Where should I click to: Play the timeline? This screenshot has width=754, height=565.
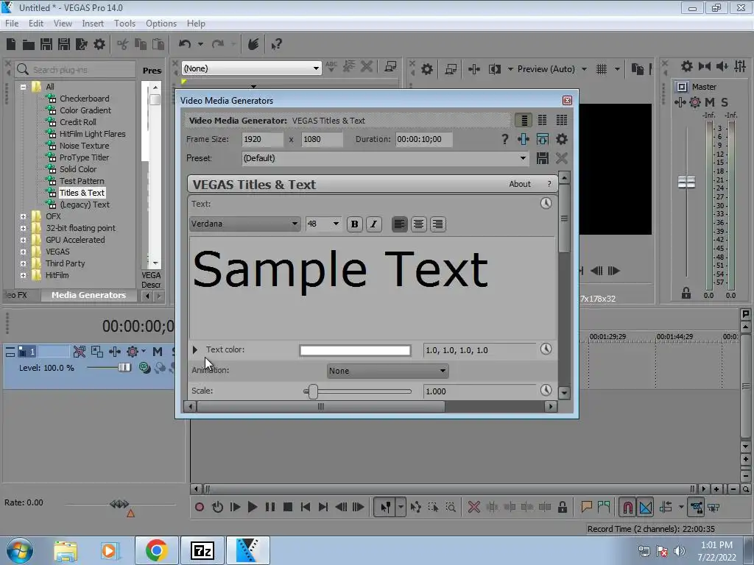(252, 507)
